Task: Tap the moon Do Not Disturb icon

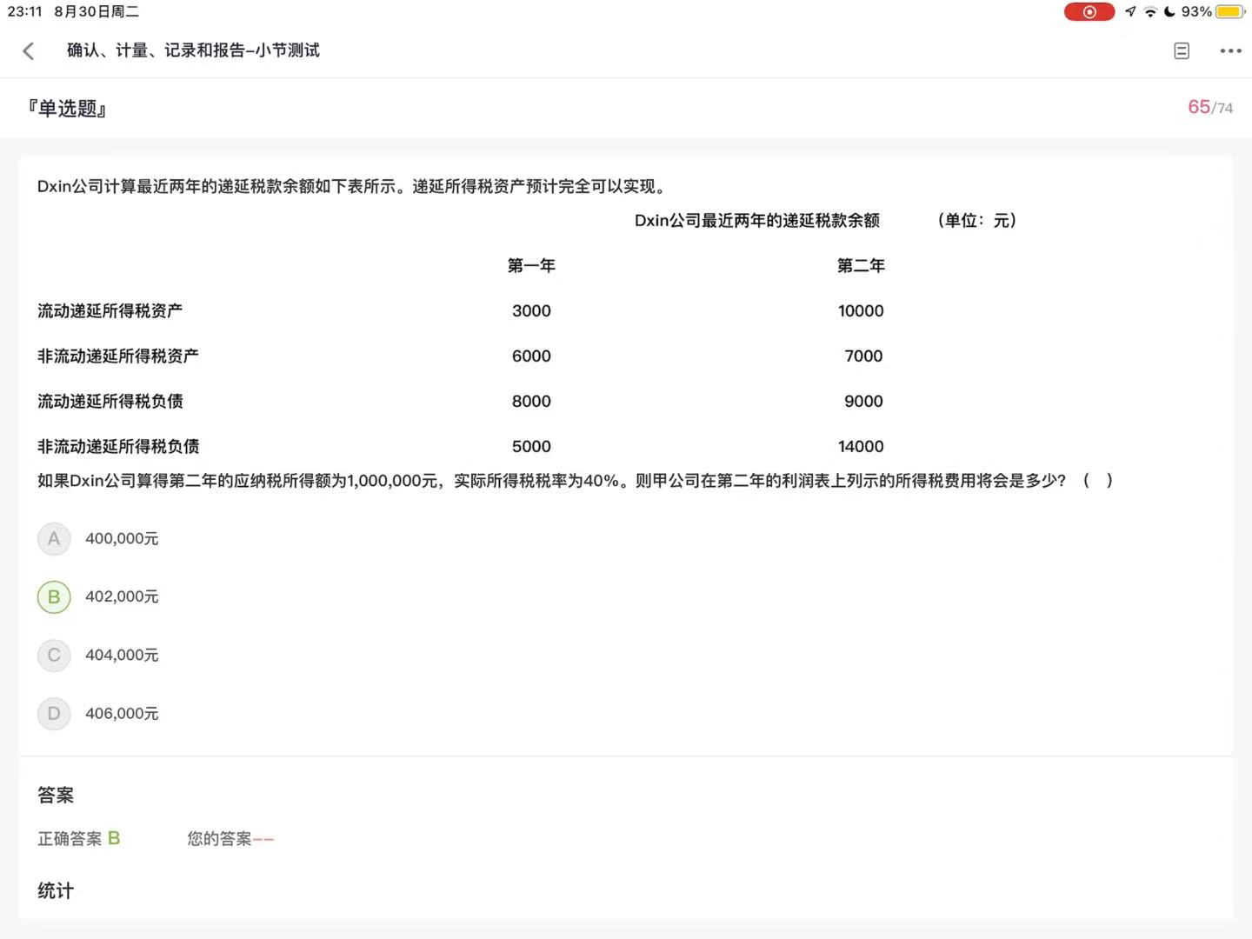Action: [x=1169, y=12]
